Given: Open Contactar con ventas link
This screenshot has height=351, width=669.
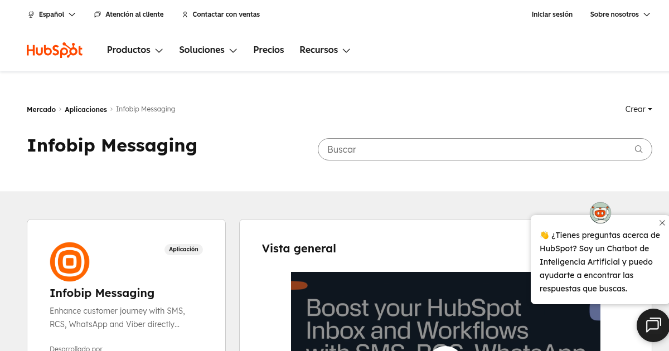Looking at the screenshot, I should [x=221, y=14].
